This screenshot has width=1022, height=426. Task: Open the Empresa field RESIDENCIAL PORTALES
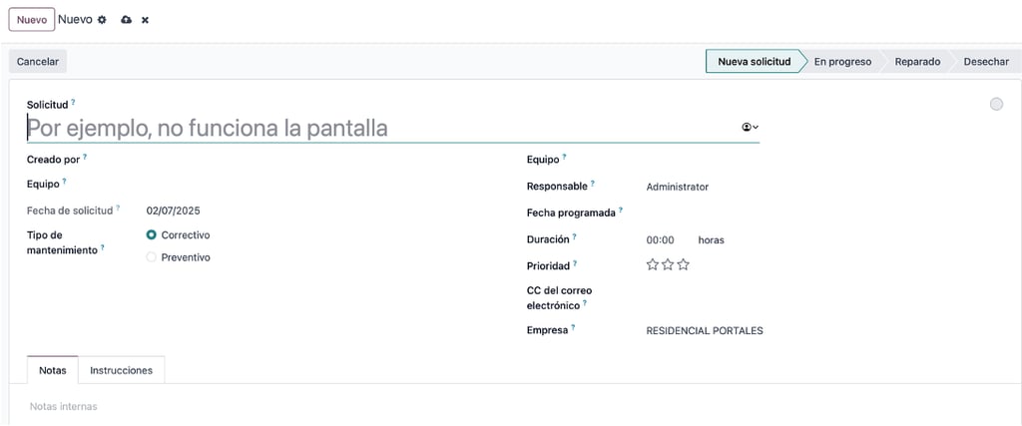click(704, 331)
